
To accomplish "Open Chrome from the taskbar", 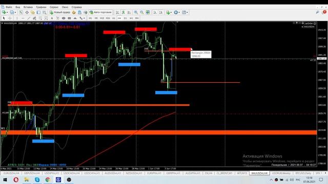I will pos(48,179).
